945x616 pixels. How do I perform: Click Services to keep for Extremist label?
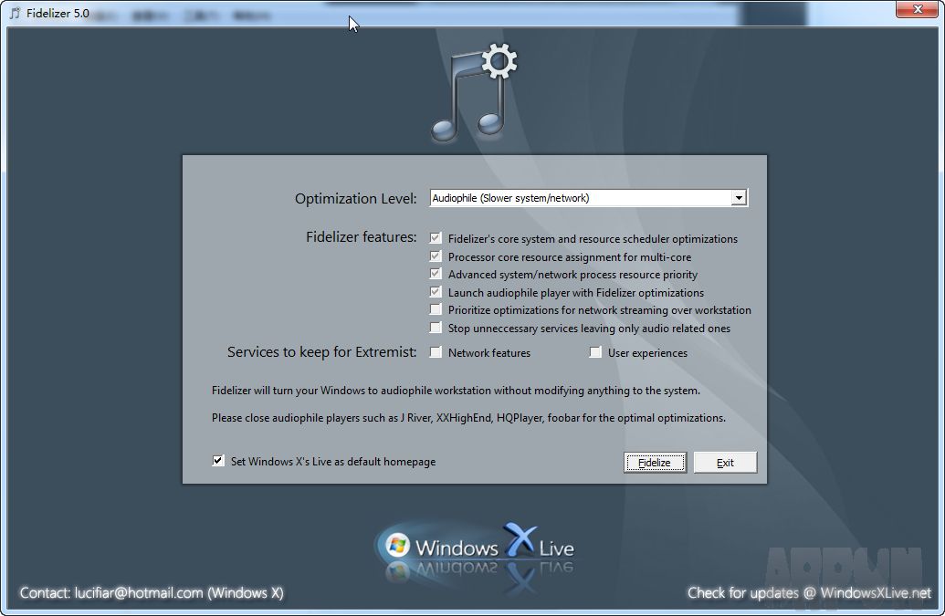click(321, 351)
